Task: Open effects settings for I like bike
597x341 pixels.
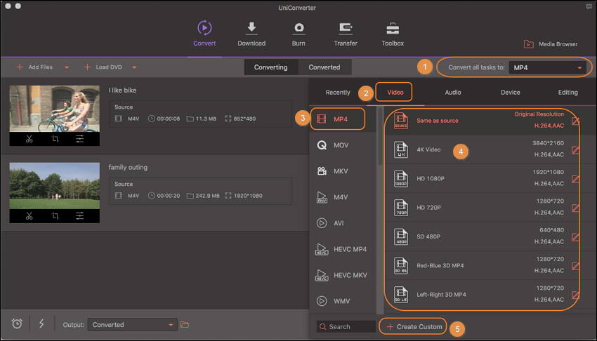Action: 79,139
